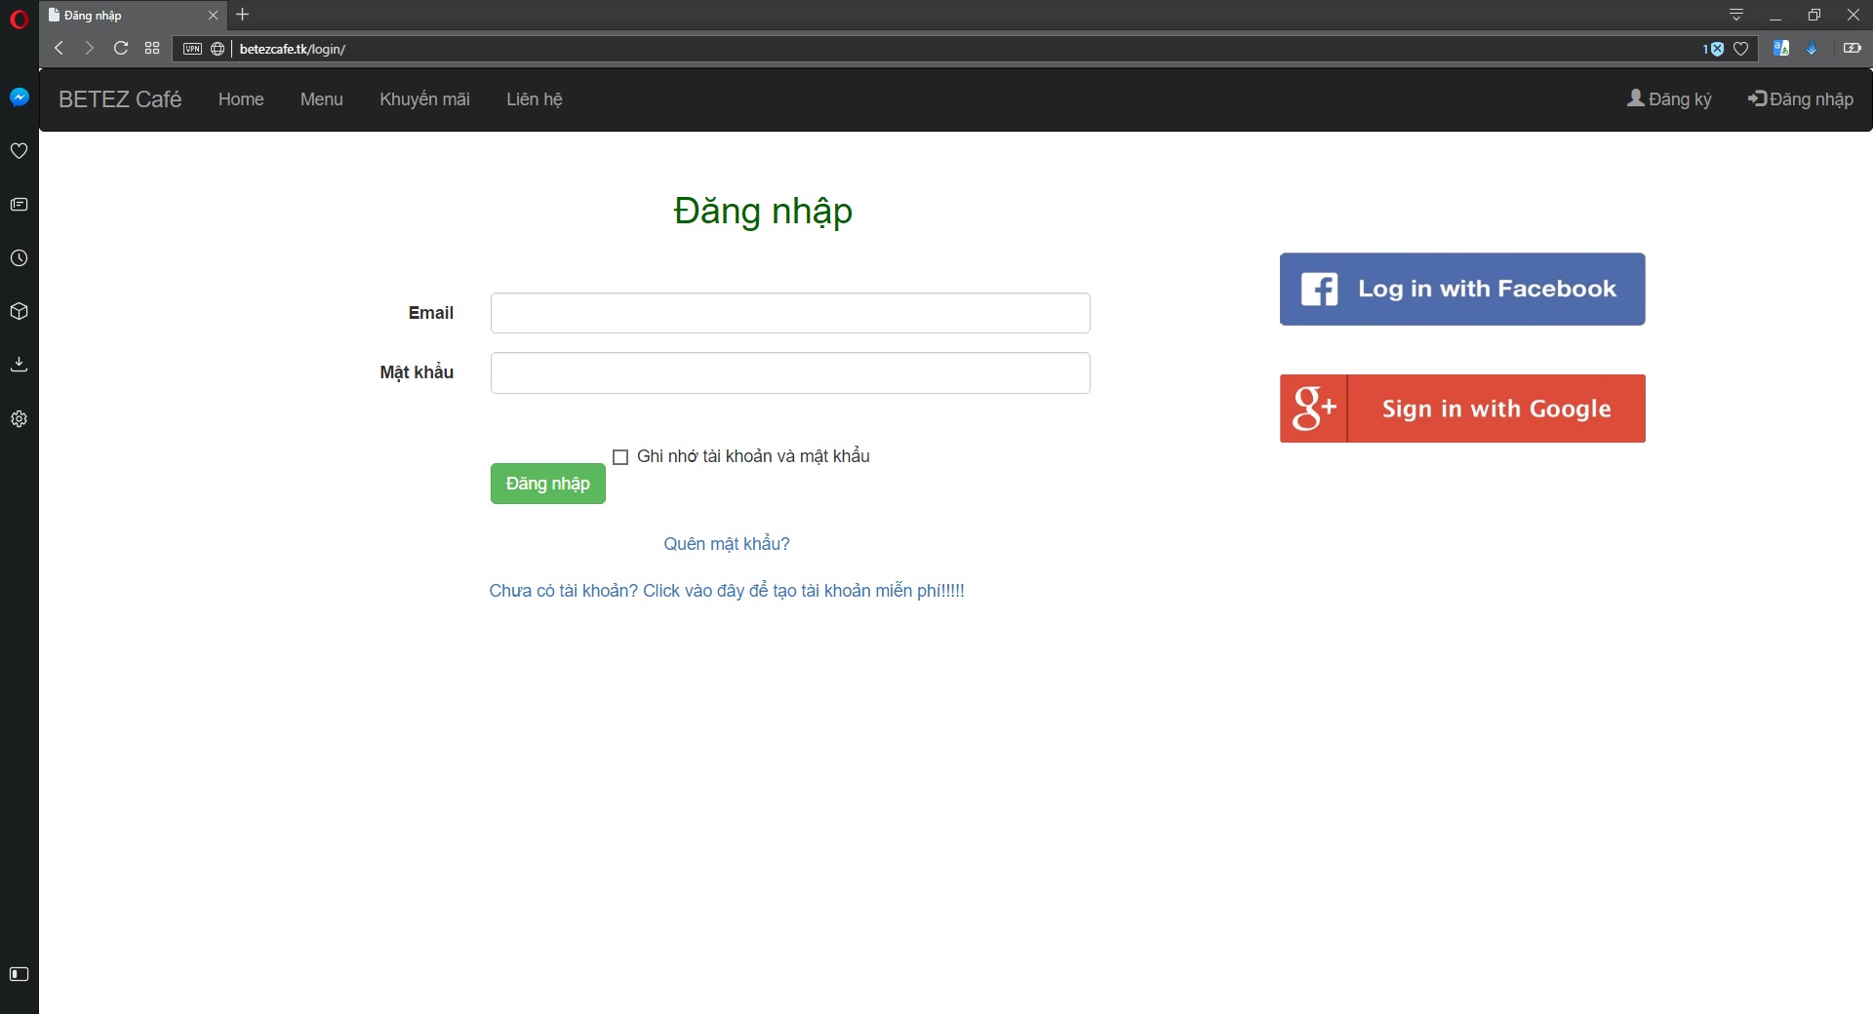Open Messenger in the Opera sidebar
The image size is (1873, 1014).
[19, 97]
